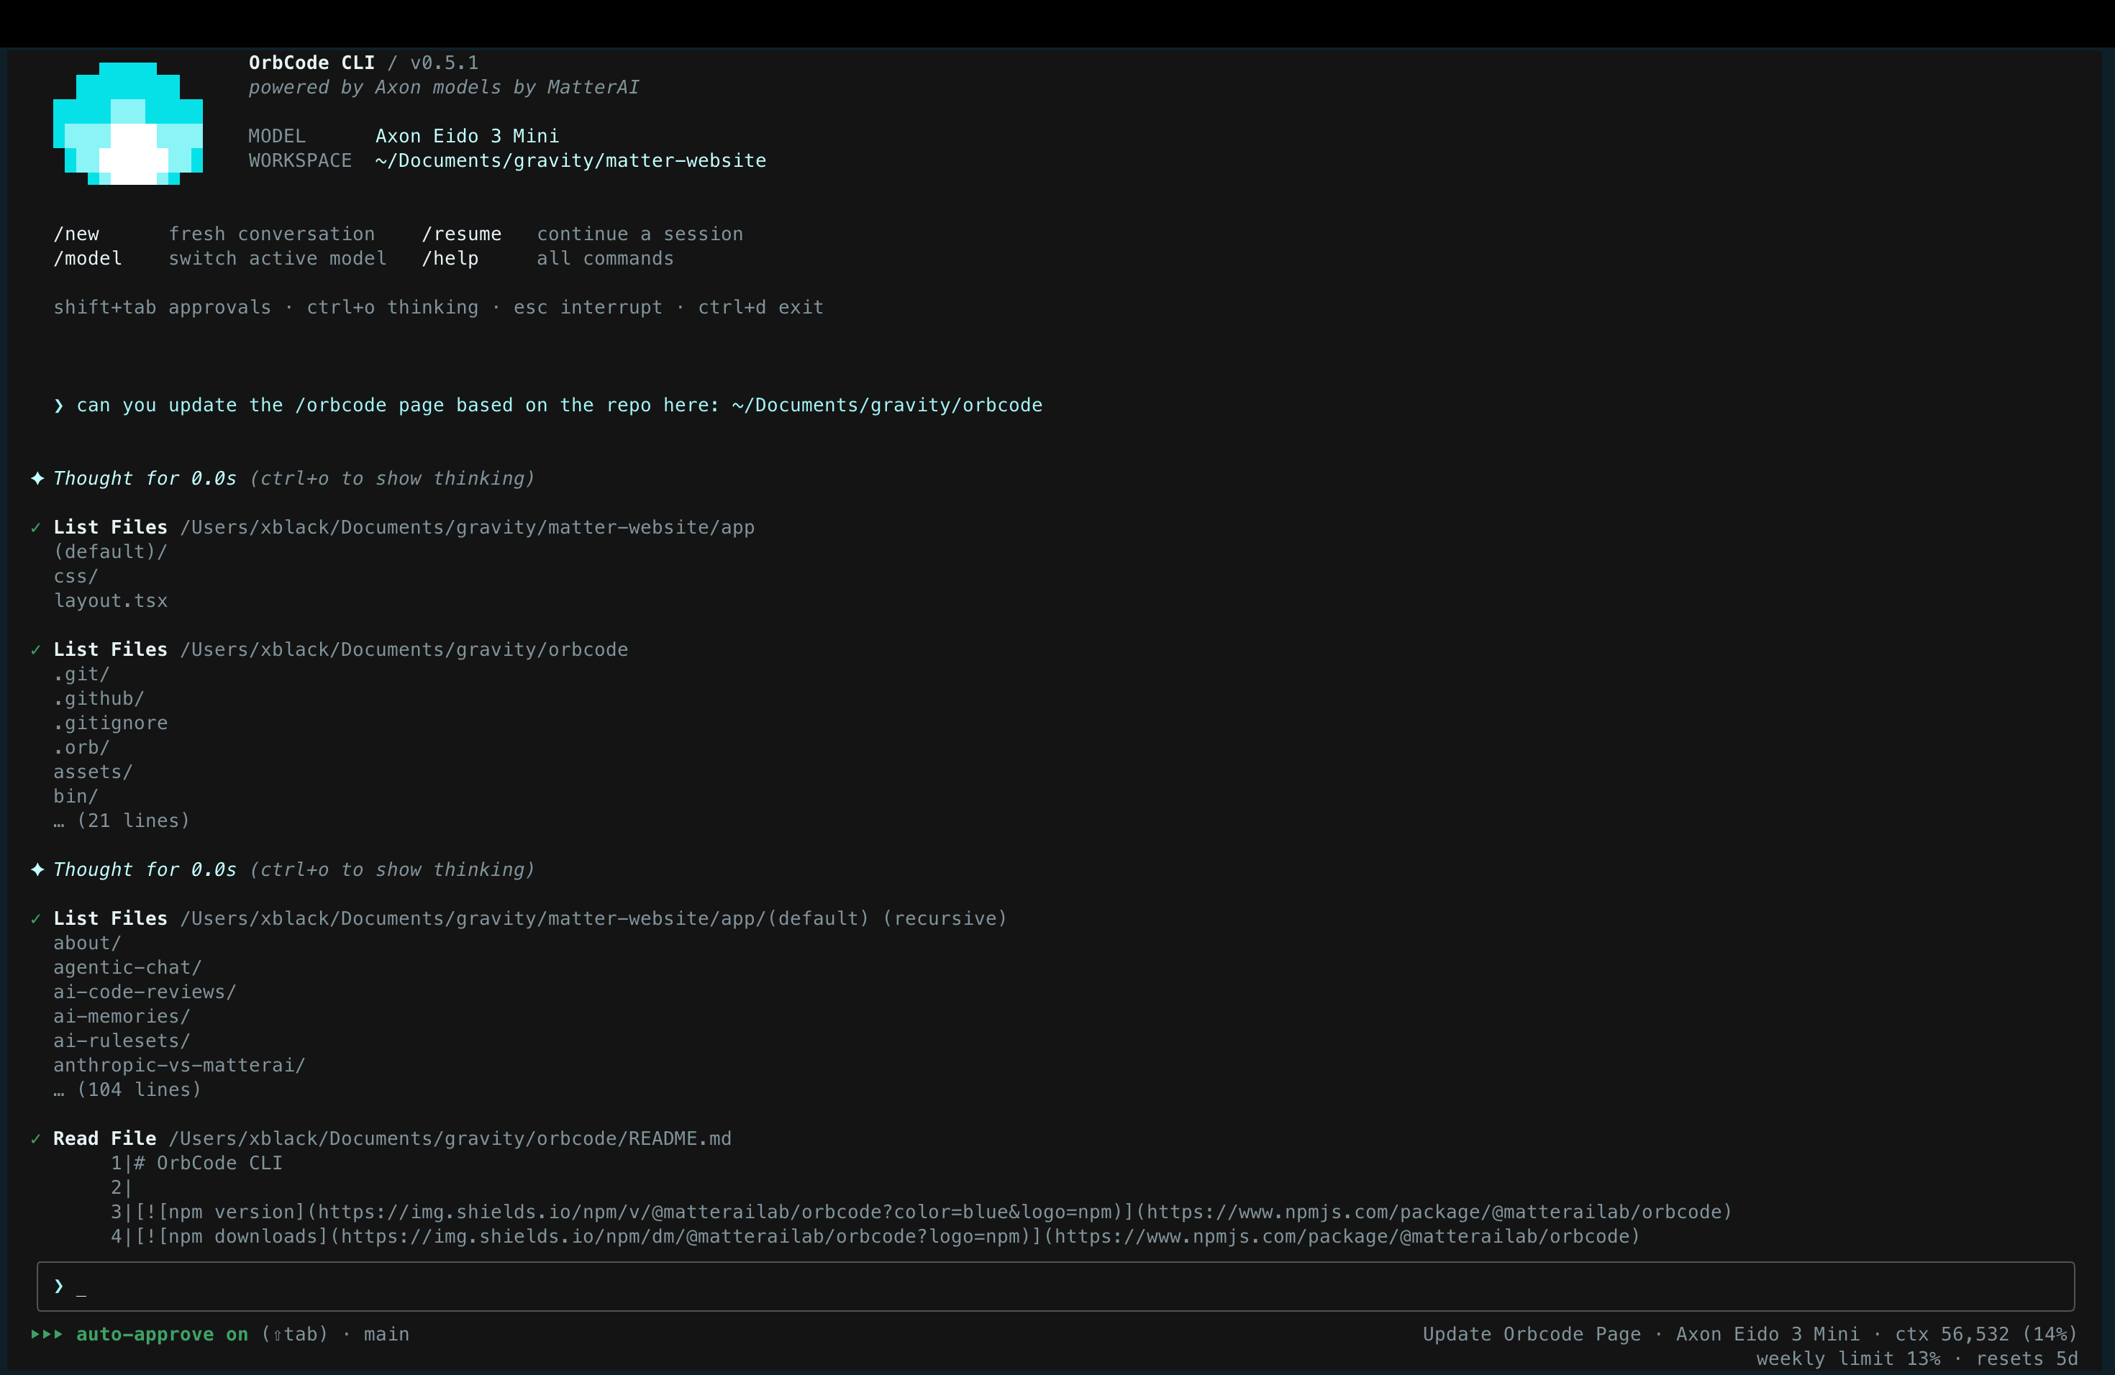This screenshot has height=1375, width=2115.
Task: Click the sparkle icon beside second Thought line
Action: 37,869
